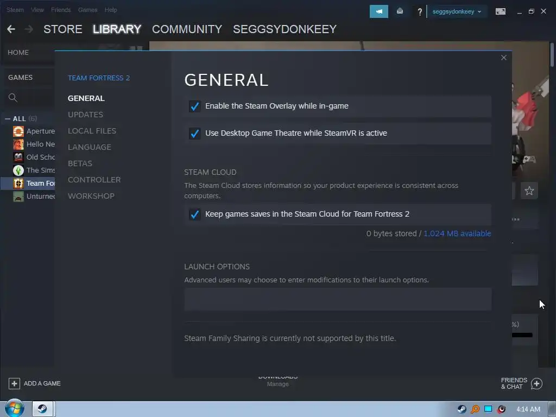Go to LIBRARY tab
Viewport: 556px width, 417px height.
click(x=117, y=29)
